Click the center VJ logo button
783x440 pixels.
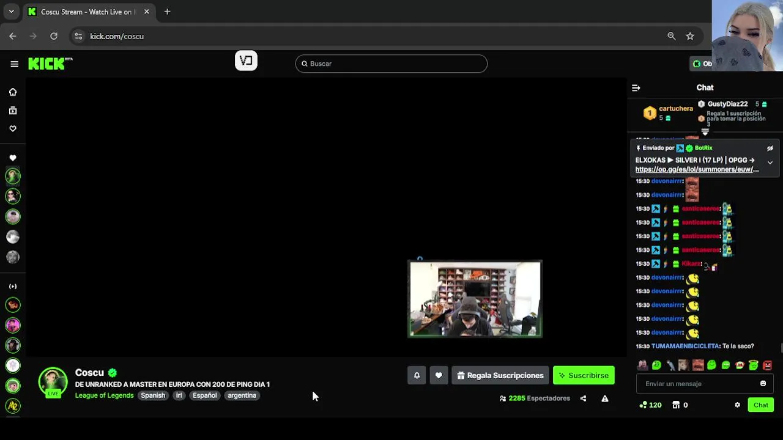pos(246,61)
